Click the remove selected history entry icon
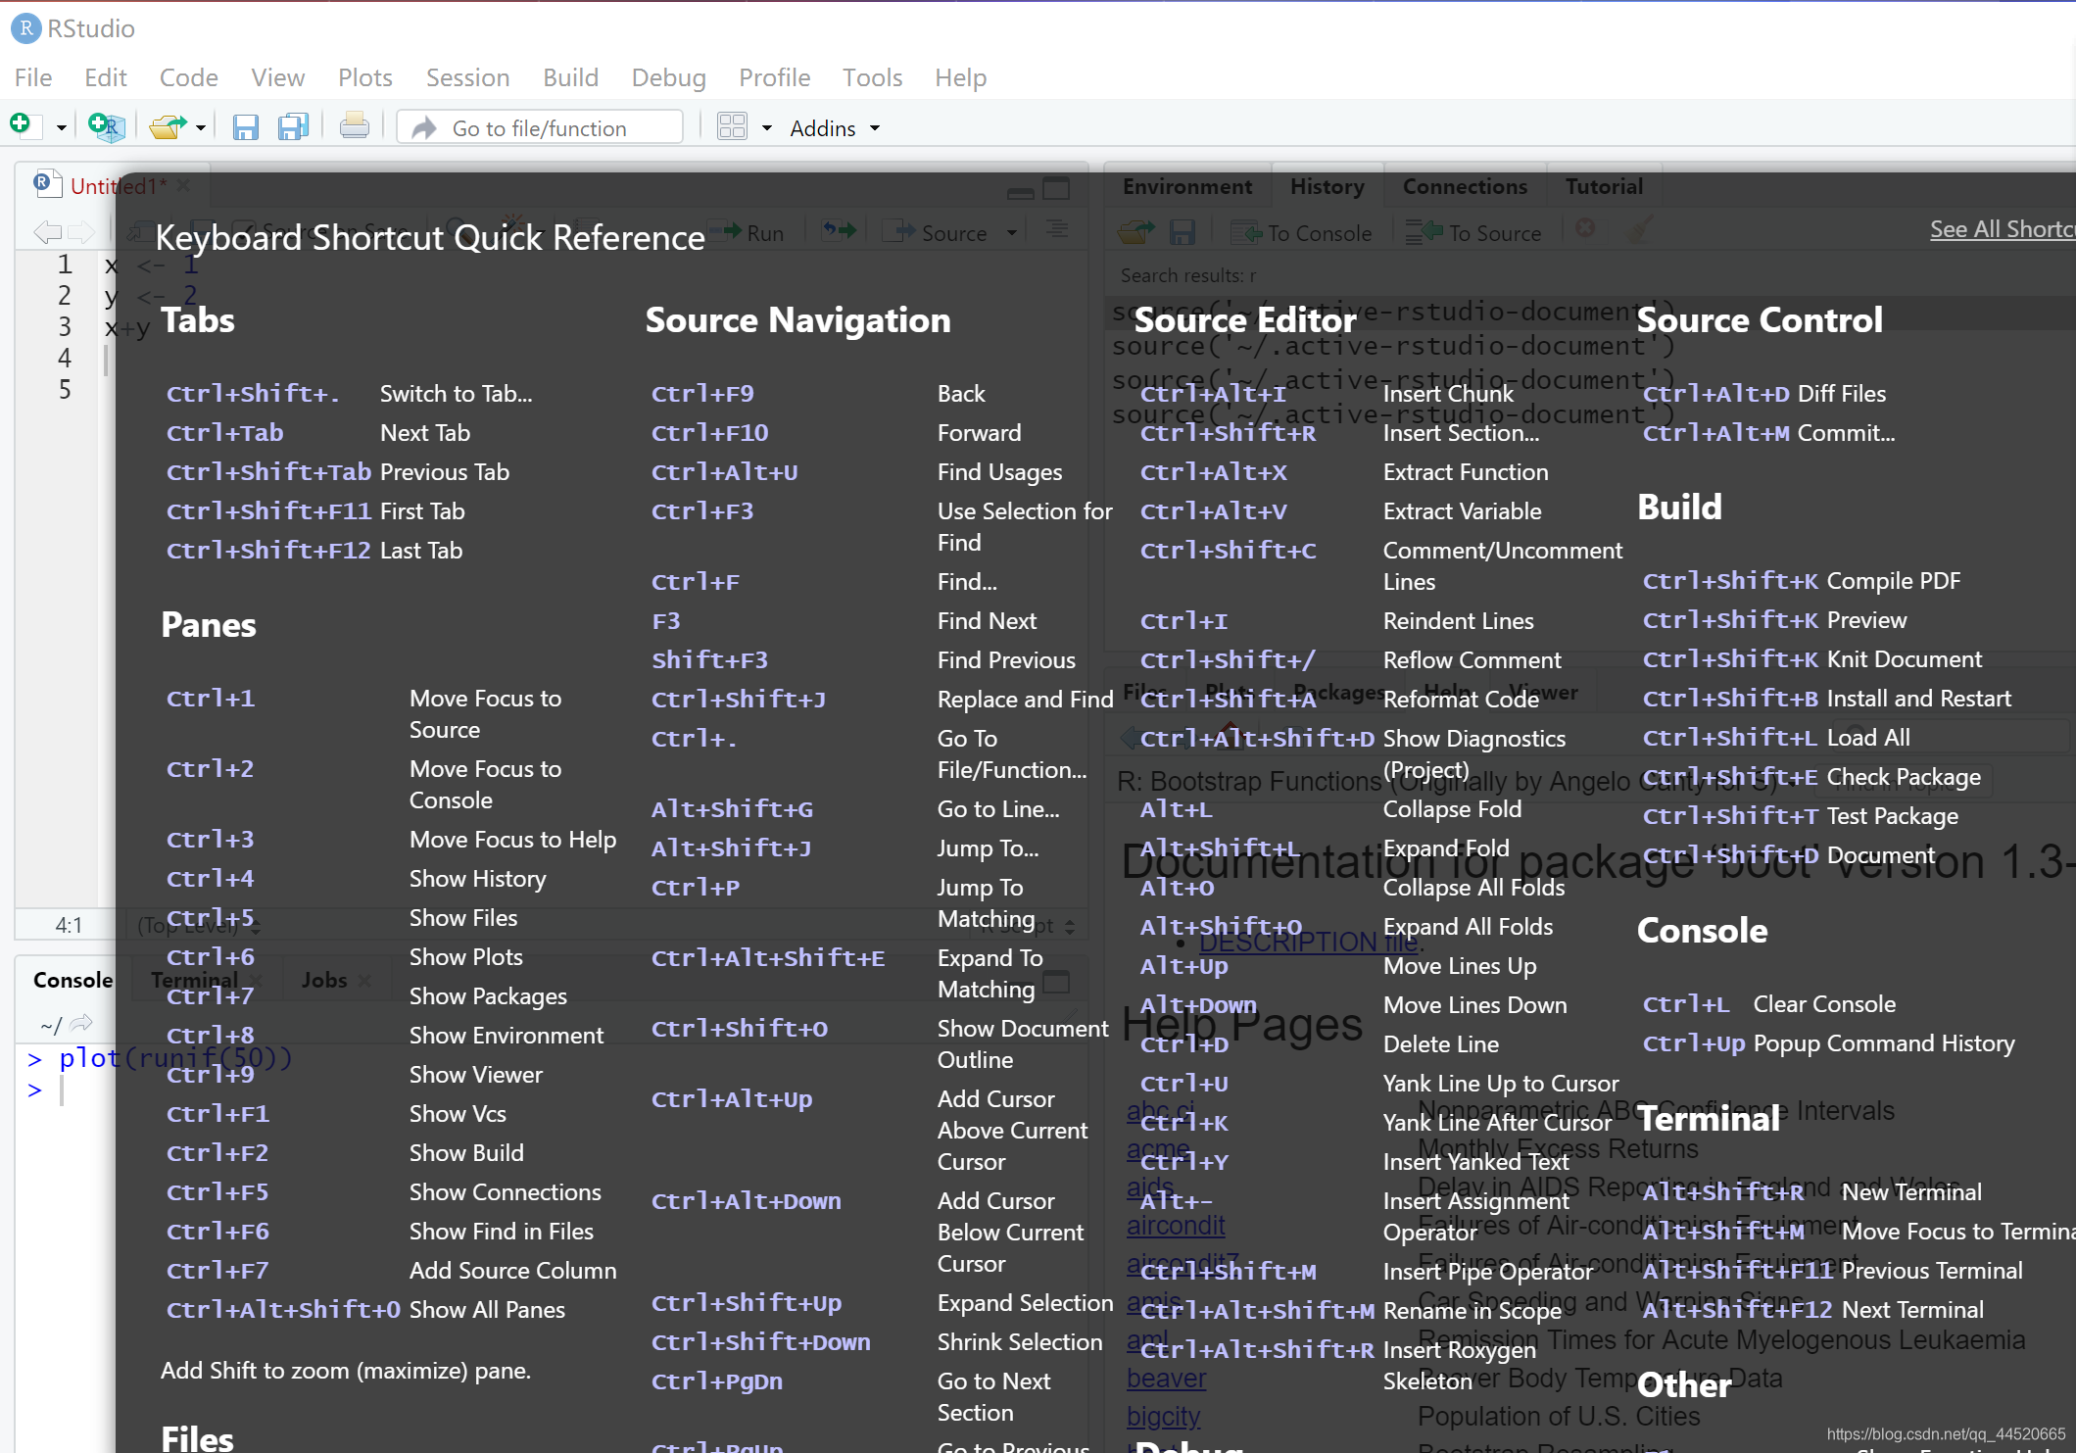2076x1453 pixels. pos(1585,228)
